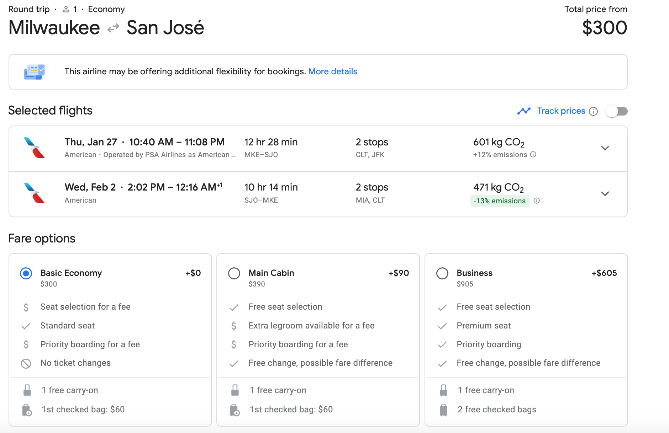Click the Business +$605 price difference
669x433 pixels.
click(604, 273)
